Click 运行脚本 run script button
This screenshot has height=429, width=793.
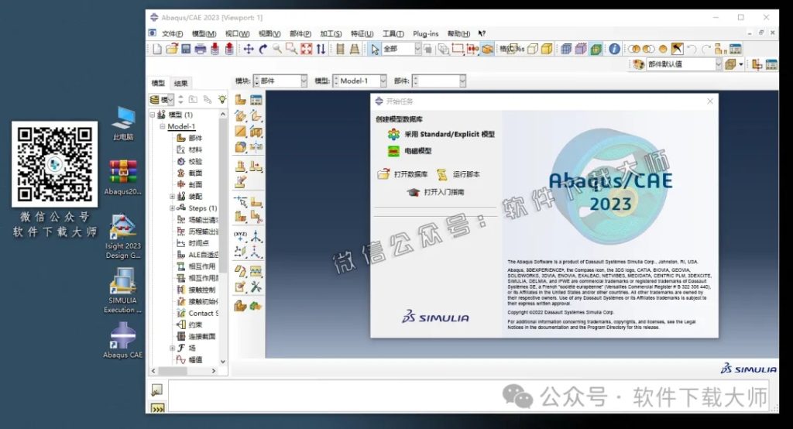(x=458, y=174)
